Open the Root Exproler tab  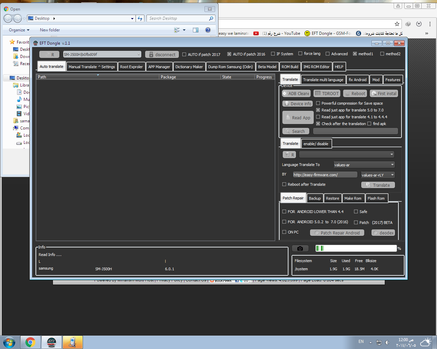click(x=131, y=67)
